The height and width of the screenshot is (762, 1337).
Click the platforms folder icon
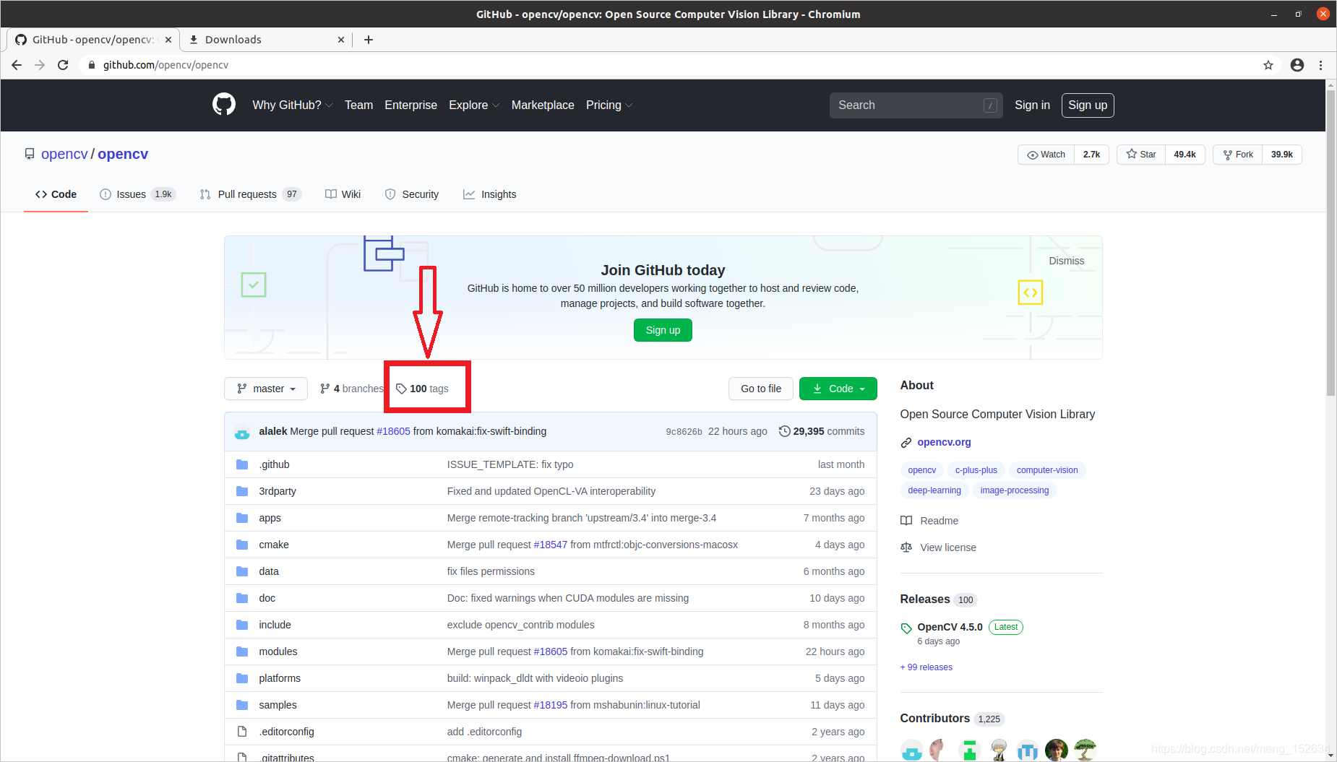pyautogui.click(x=242, y=678)
